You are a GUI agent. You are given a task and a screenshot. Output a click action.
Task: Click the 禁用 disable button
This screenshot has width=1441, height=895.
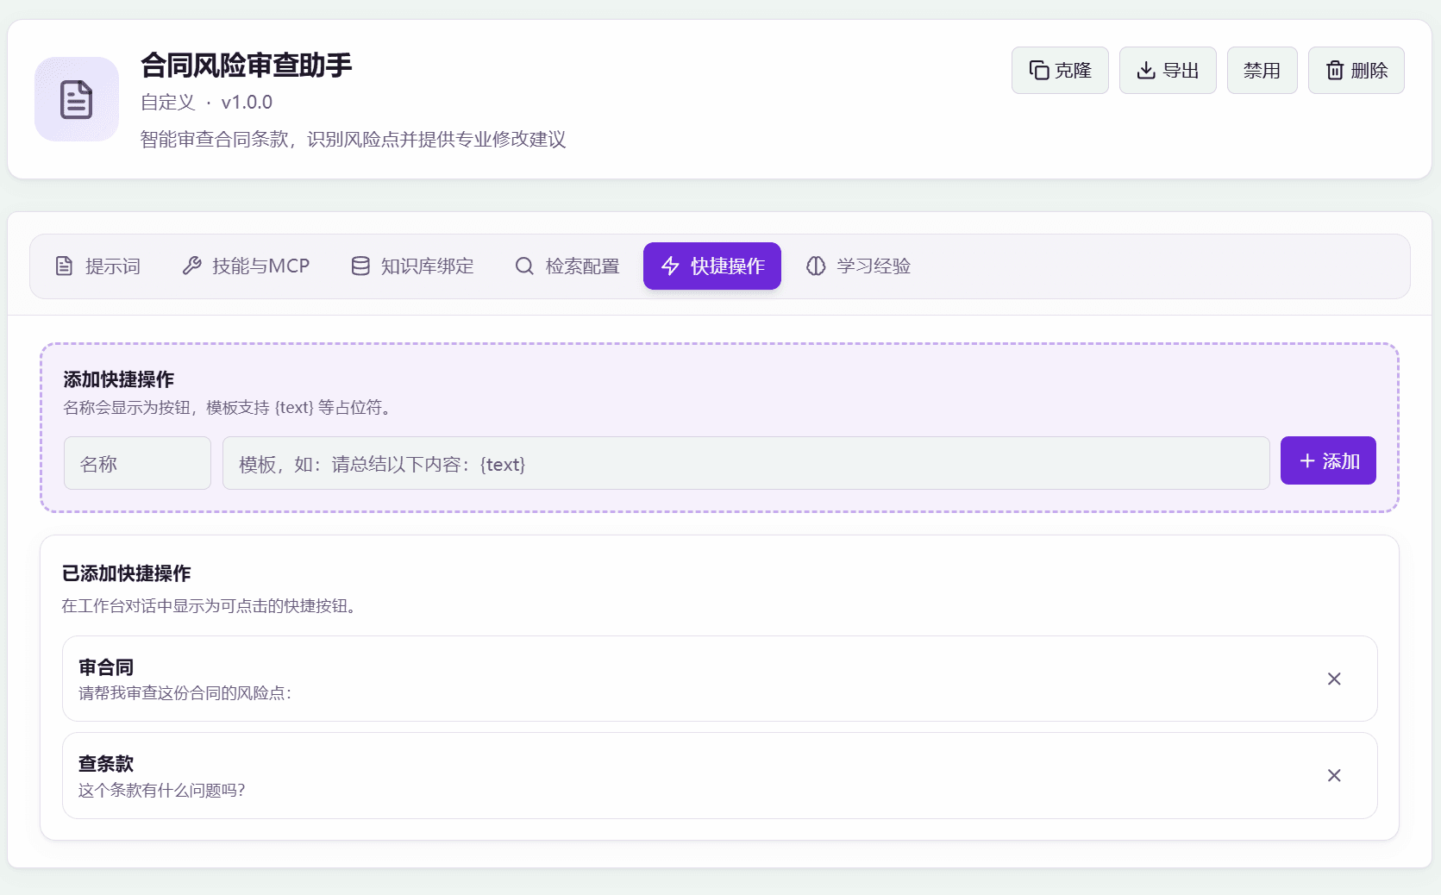click(1262, 71)
